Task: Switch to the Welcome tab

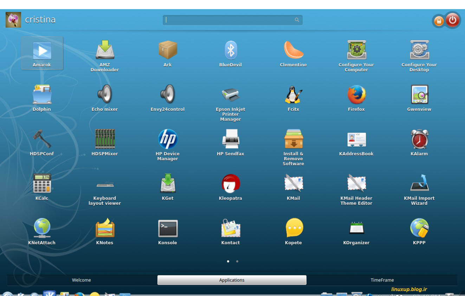Action: pos(82,280)
